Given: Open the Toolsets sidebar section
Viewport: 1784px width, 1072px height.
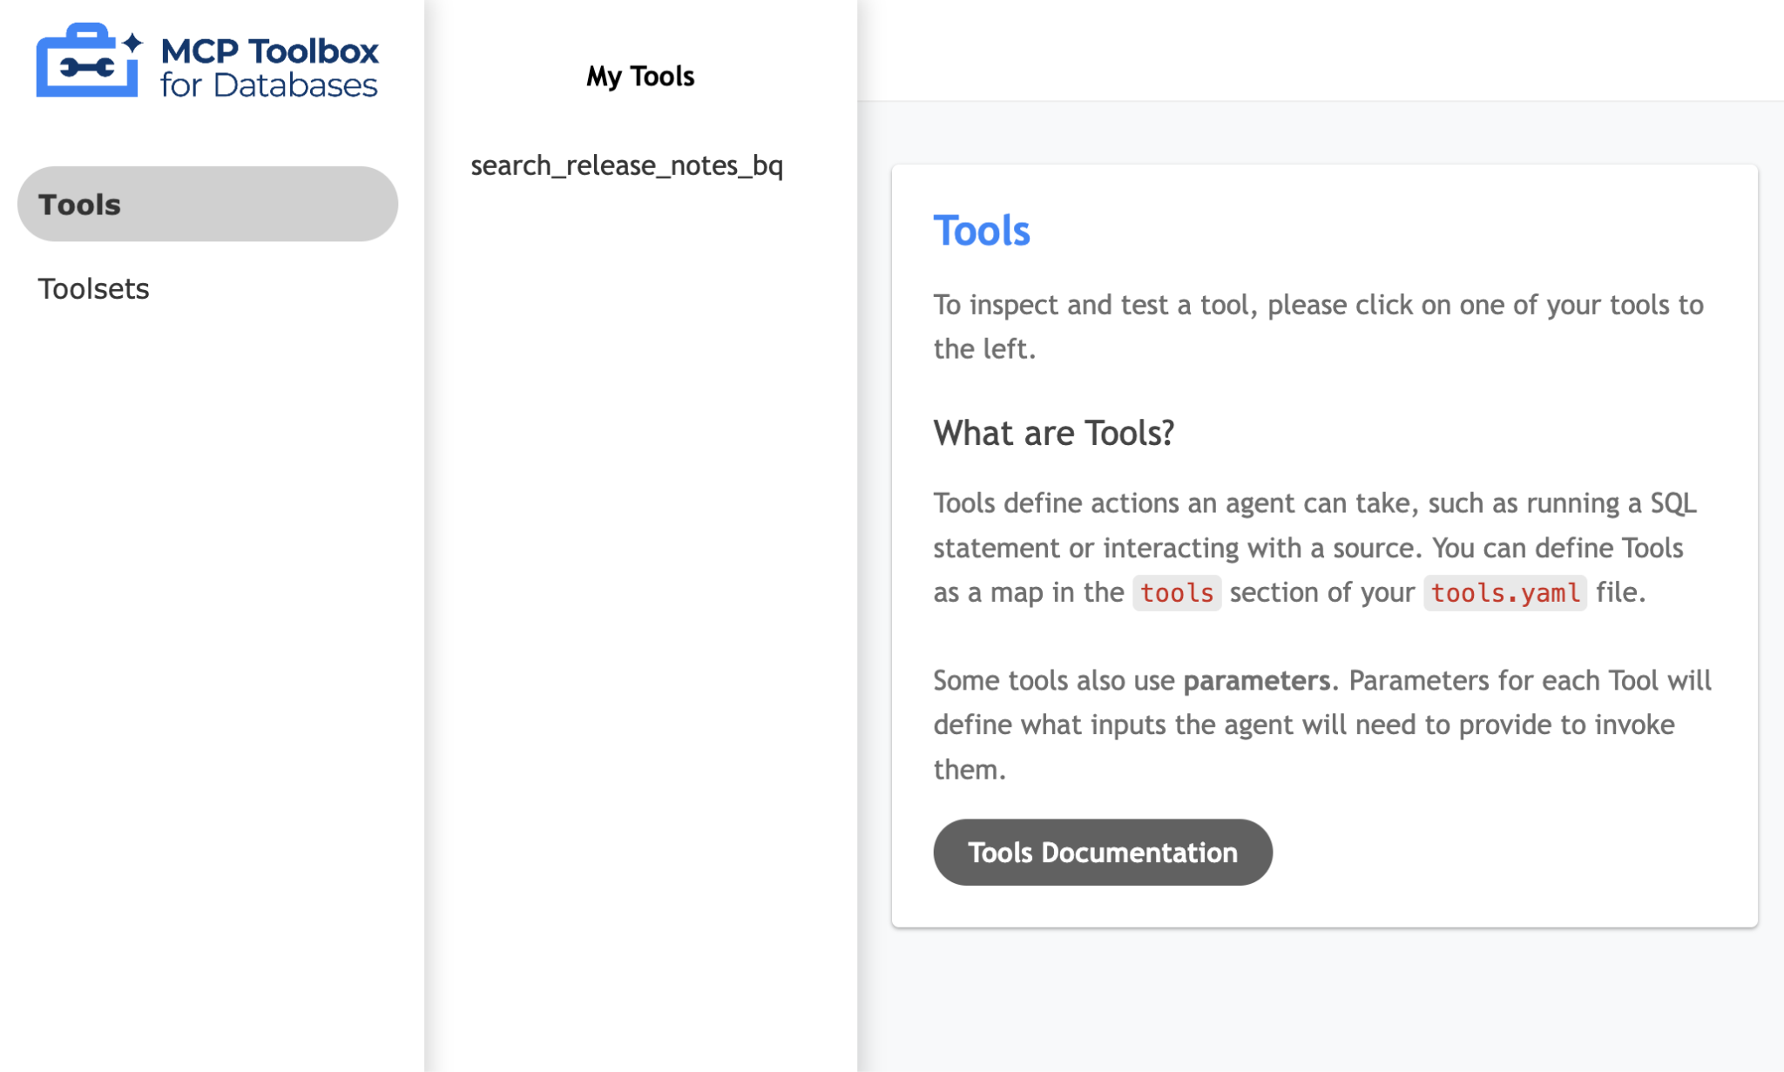Looking at the screenshot, I should [x=93, y=288].
